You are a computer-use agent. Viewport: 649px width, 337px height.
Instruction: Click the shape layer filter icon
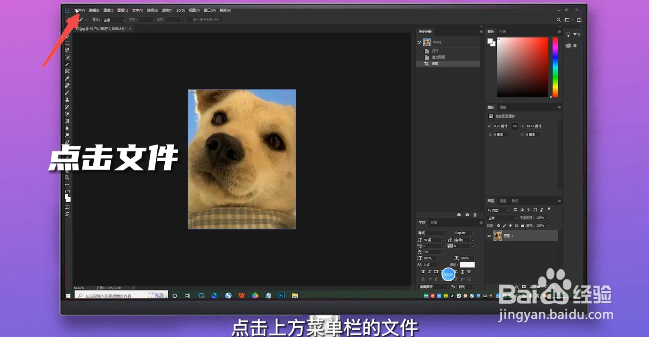535,210
